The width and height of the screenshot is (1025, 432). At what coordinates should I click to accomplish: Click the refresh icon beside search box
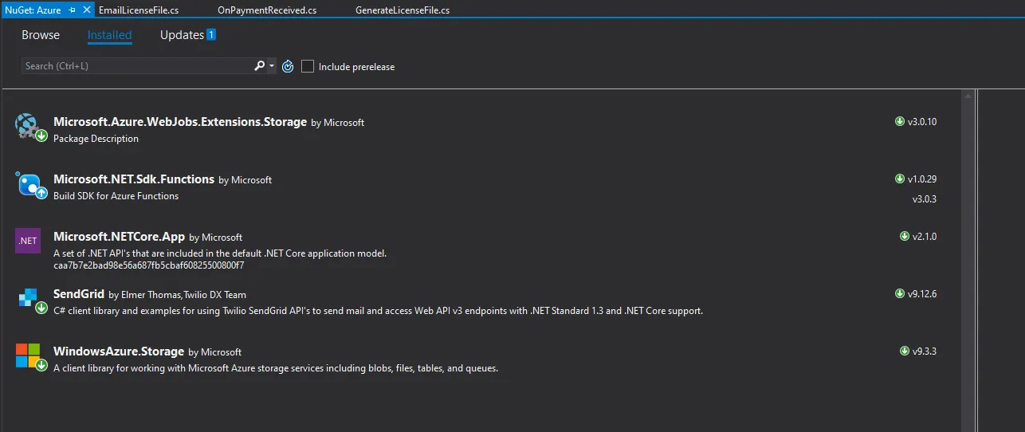coord(289,66)
